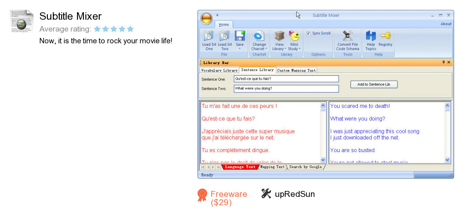Open the Search by Google tab
The width and height of the screenshot is (464, 220).
click(x=306, y=167)
